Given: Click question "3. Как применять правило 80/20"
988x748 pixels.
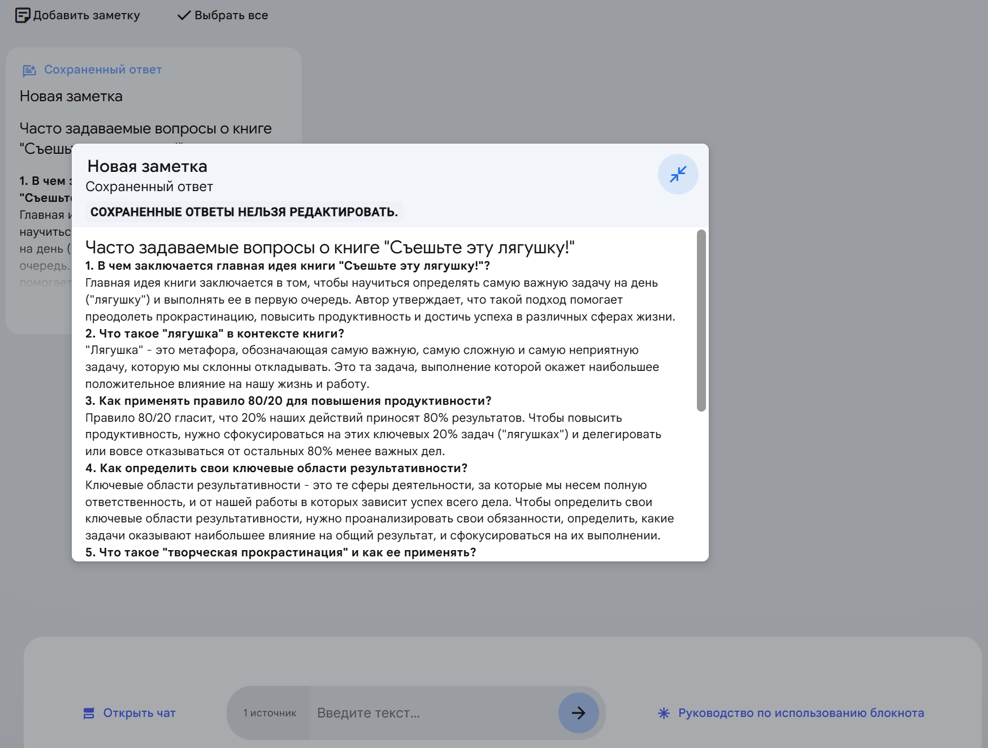Looking at the screenshot, I should (x=288, y=401).
